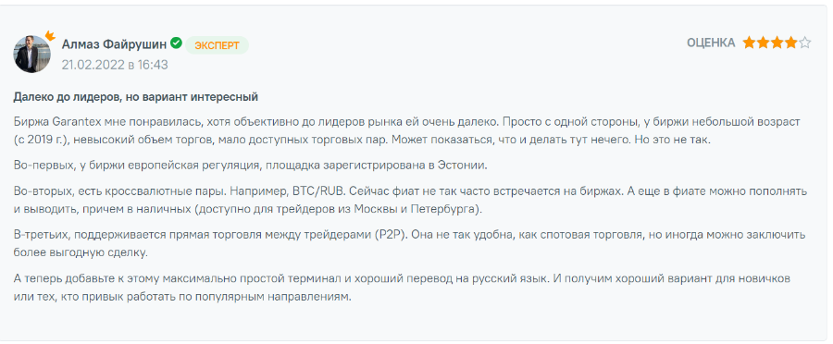Click the orange crown icon on the avatar
The width and height of the screenshot is (833, 344).
(x=50, y=36)
